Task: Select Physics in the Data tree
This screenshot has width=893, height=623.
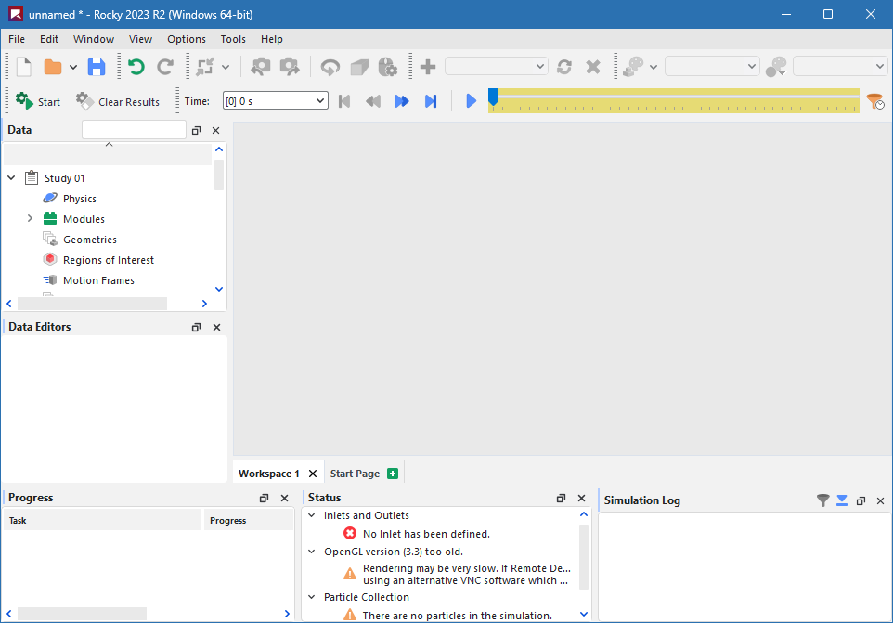Action: click(79, 199)
